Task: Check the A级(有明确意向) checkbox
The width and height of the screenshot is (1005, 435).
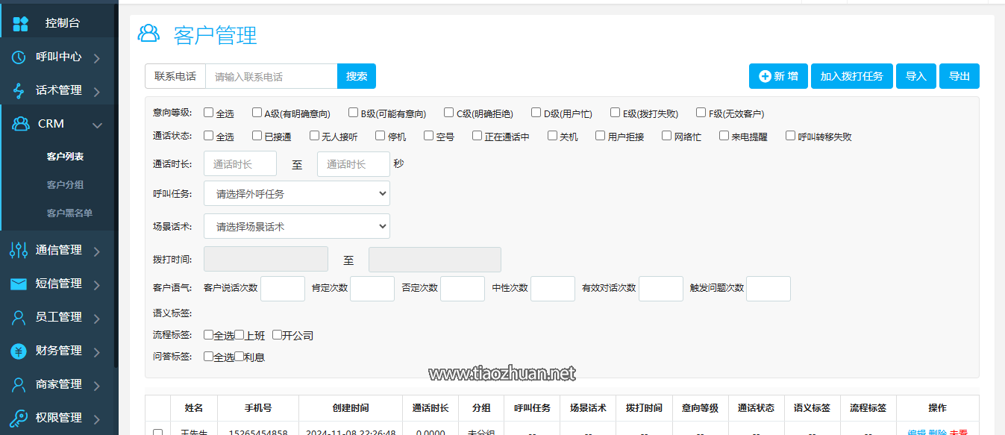Action: tap(257, 113)
